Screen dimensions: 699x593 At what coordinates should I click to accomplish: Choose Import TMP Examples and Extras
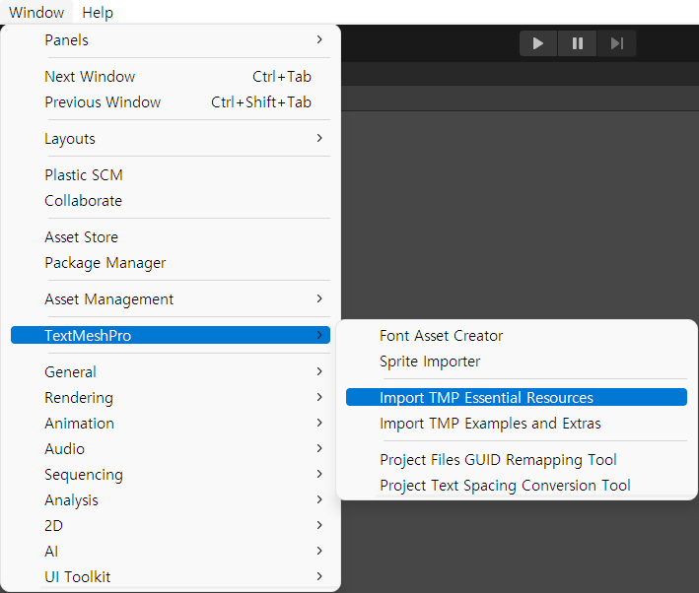pyautogui.click(x=517, y=424)
